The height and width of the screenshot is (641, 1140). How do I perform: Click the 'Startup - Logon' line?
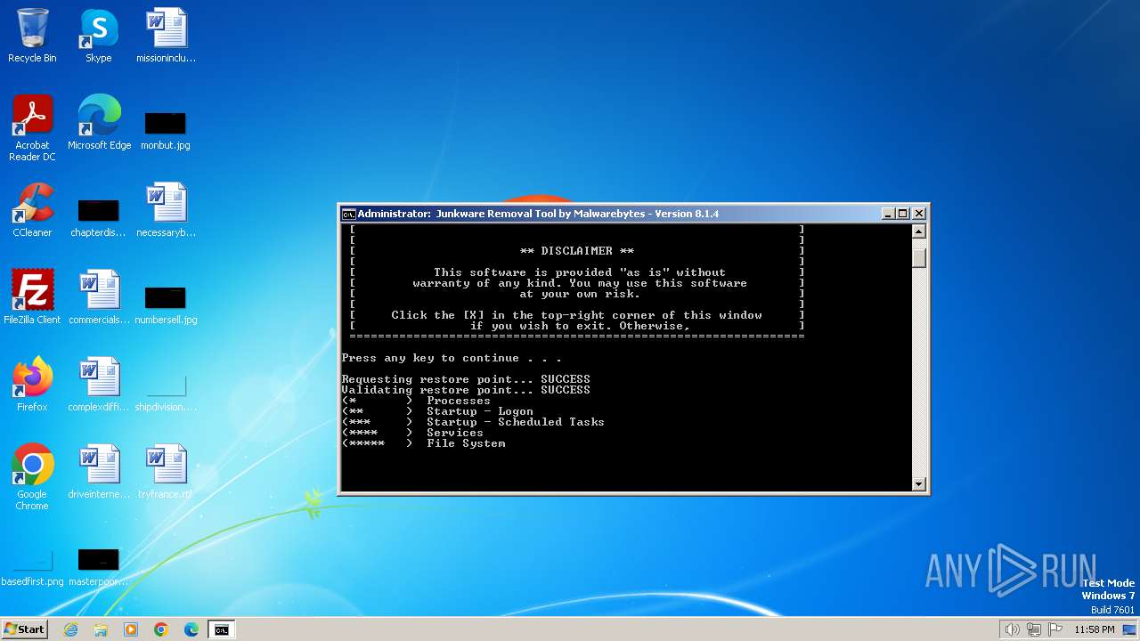pos(437,411)
